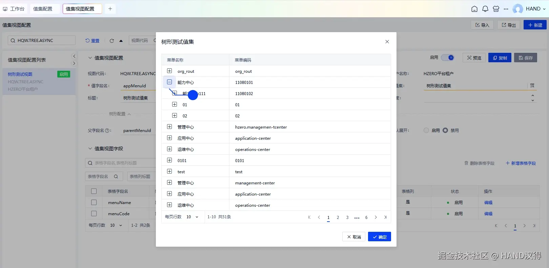Expand the list panel using right chevron
Screen dimensions: 549x268
tap(74, 63)
